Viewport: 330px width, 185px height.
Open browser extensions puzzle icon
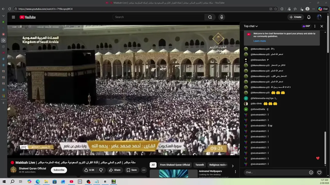(282, 9)
